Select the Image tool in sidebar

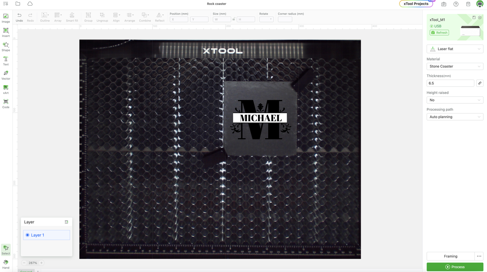pos(6,18)
